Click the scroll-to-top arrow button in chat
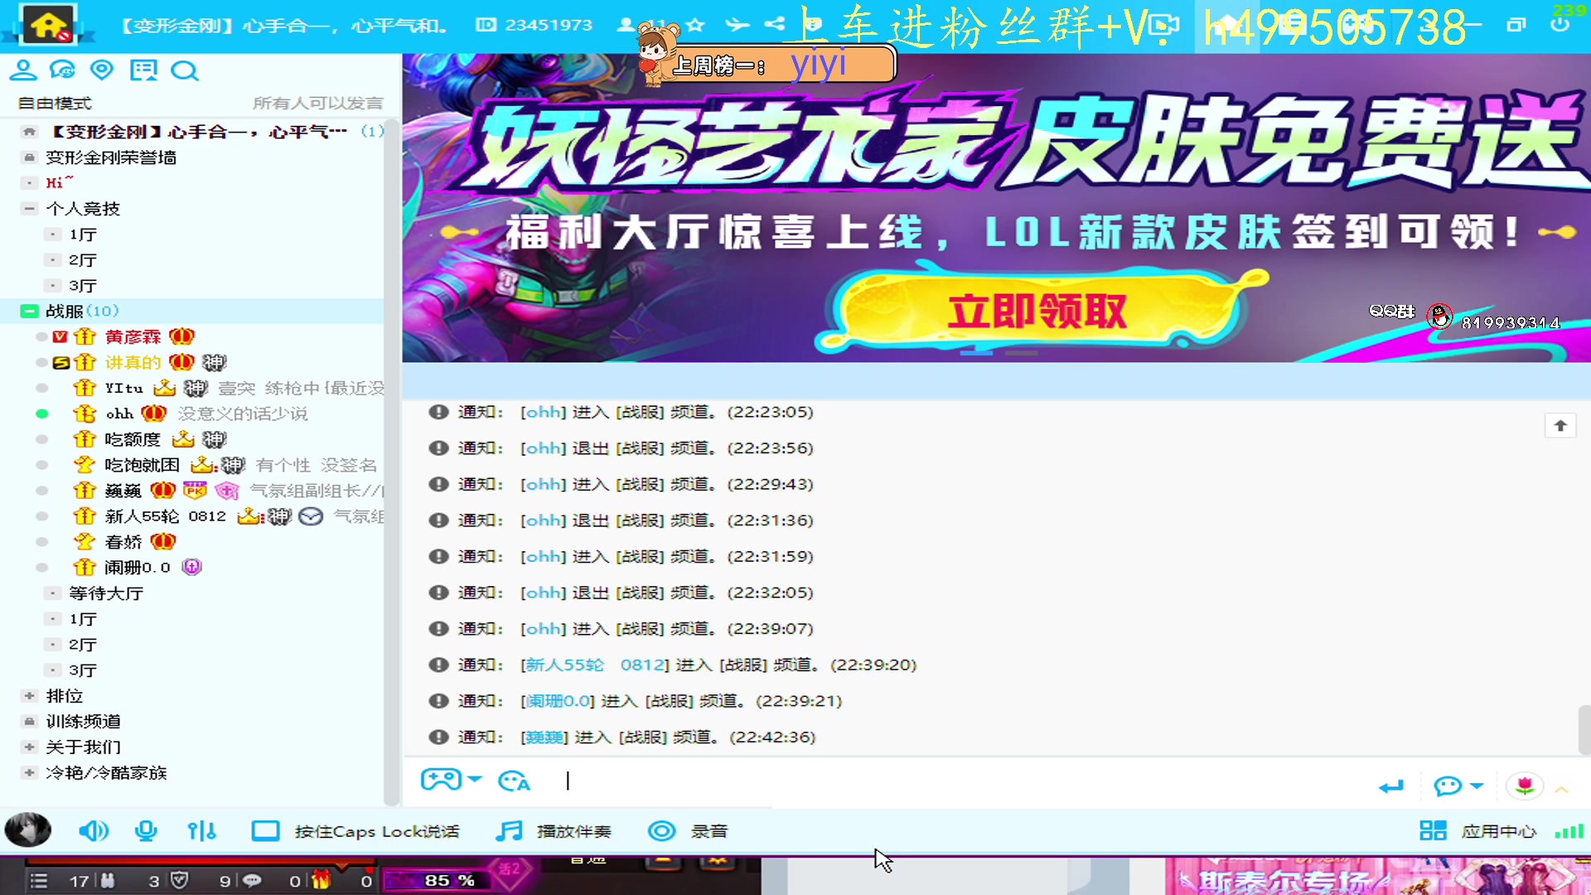This screenshot has width=1591, height=895. 1560,426
